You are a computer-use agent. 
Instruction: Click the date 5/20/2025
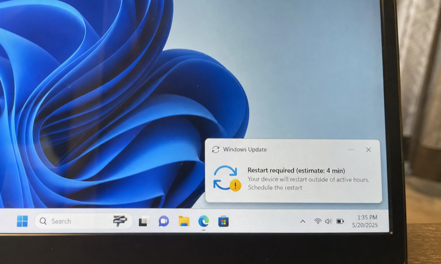(x=365, y=225)
